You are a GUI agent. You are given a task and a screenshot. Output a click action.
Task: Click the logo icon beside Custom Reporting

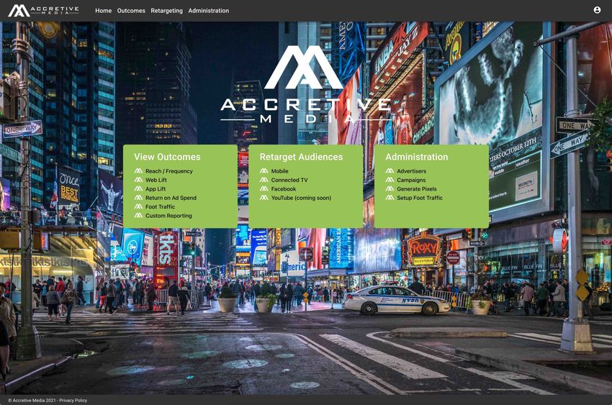[x=138, y=216]
